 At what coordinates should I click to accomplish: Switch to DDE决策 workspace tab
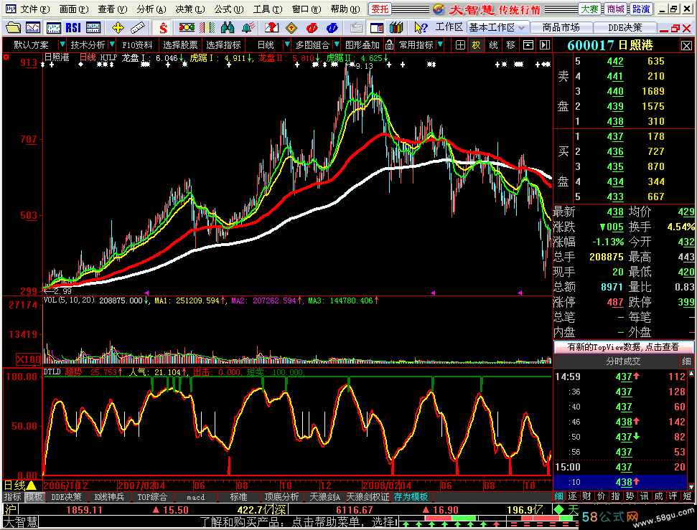click(625, 27)
